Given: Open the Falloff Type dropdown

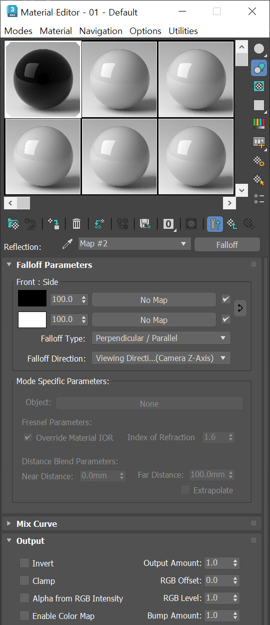Looking at the screenshot, I should coord(161,338).
